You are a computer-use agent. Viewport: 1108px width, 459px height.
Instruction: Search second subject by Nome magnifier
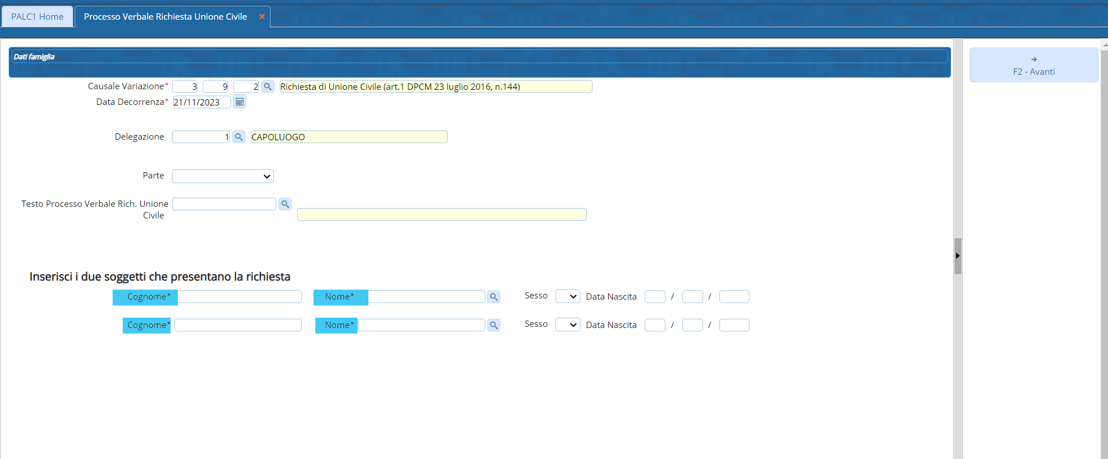[493, 325]
